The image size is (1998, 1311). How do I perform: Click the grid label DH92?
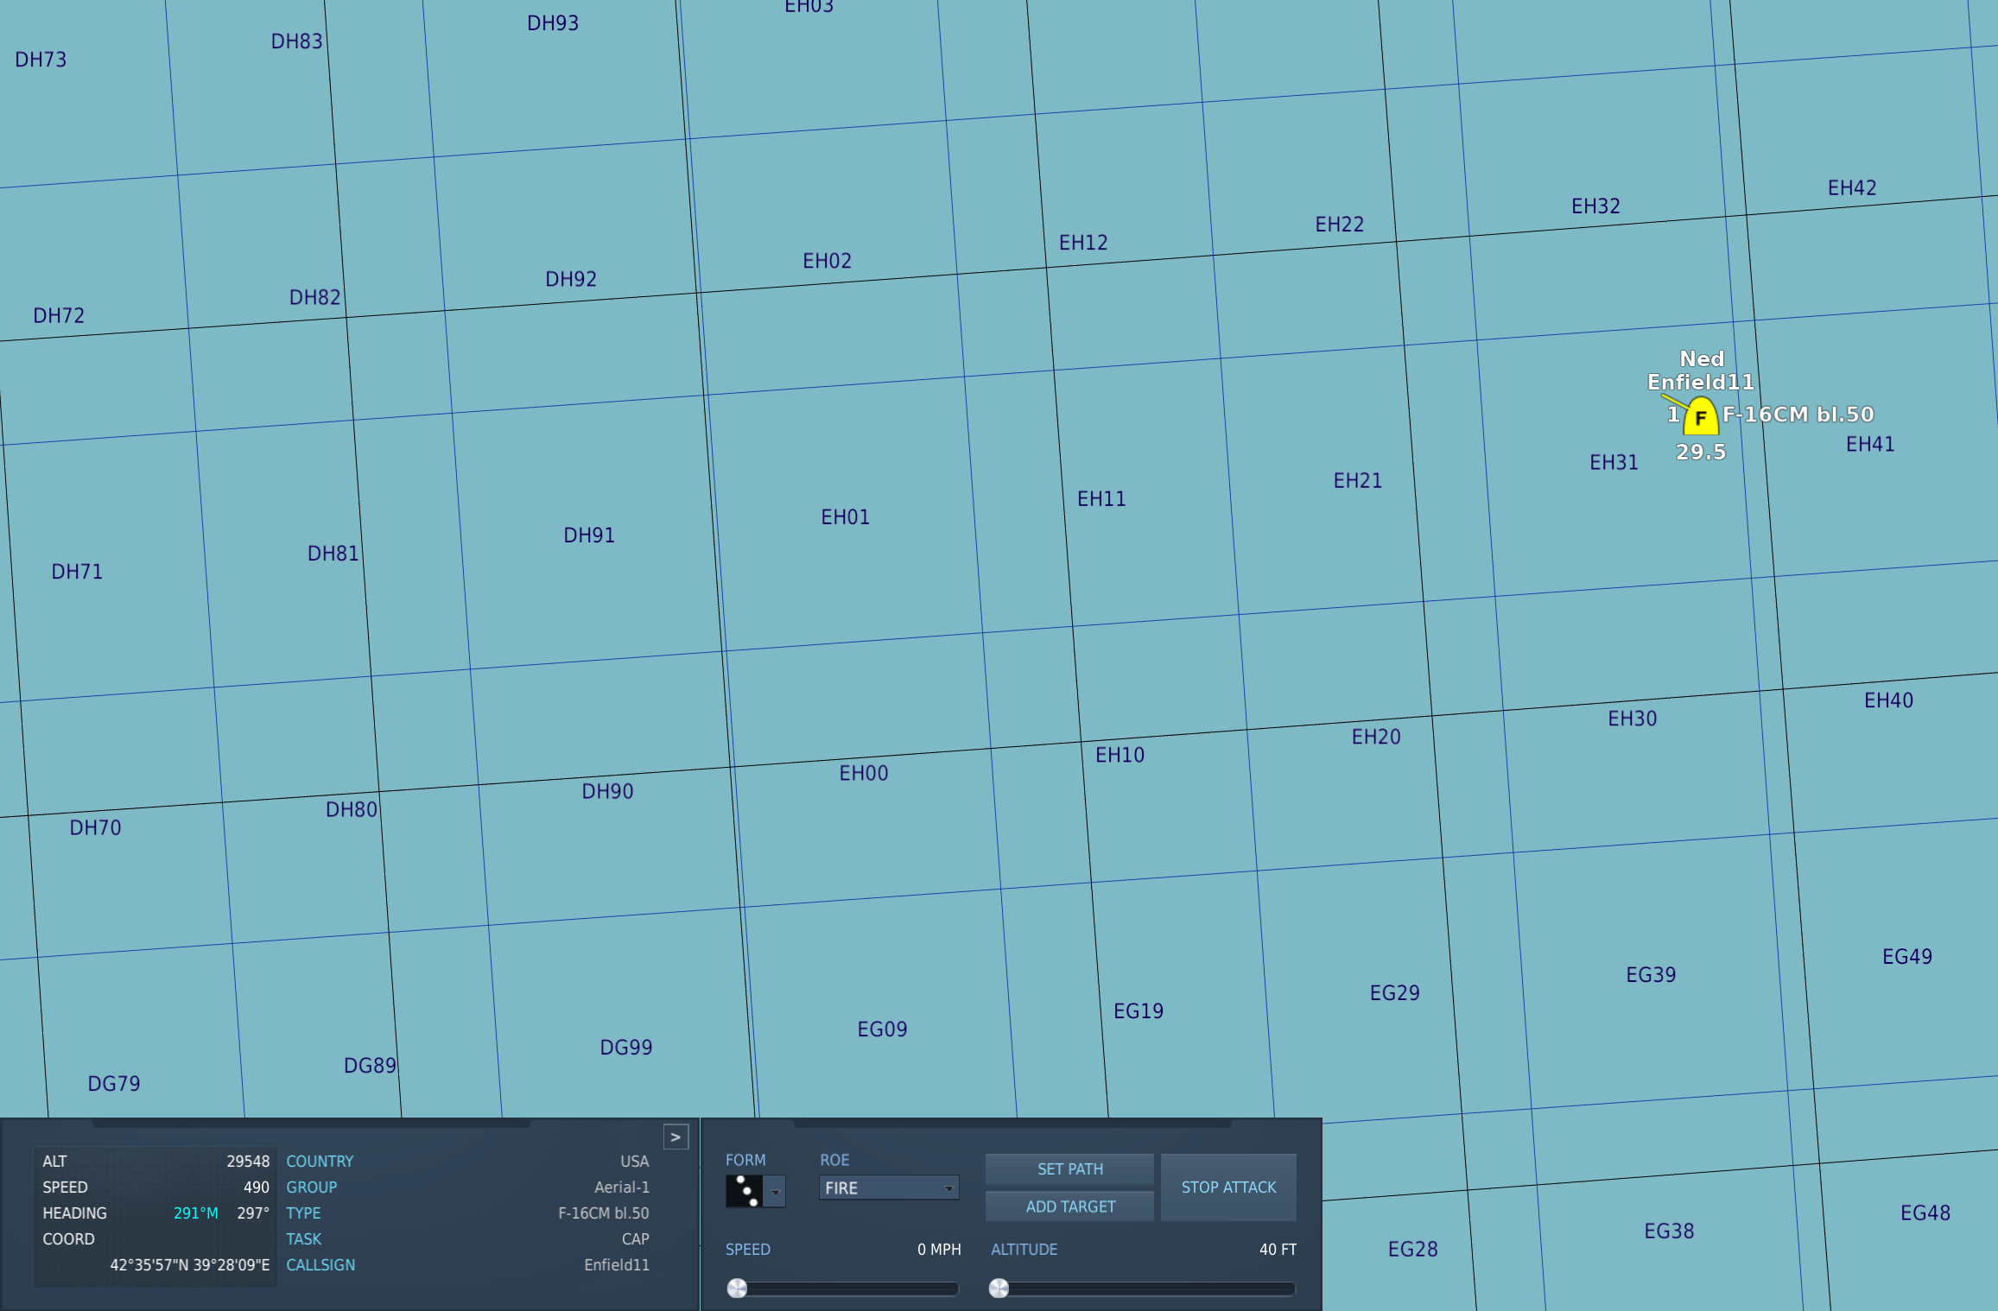point(571,280)
